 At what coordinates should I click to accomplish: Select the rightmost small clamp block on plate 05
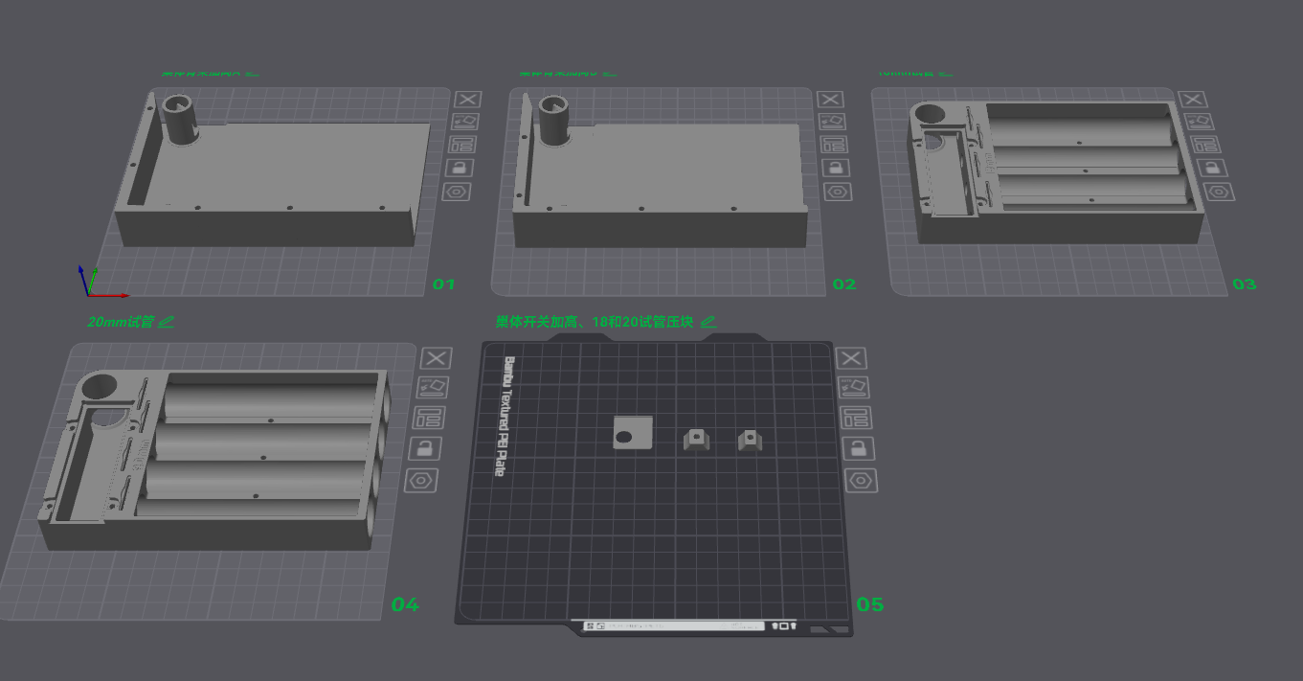[750, 441]
